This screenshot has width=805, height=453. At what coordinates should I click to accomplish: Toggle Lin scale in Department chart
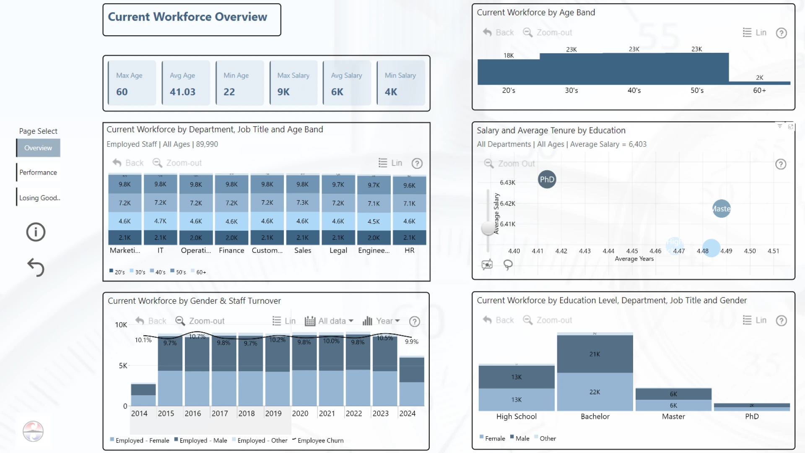390,163
